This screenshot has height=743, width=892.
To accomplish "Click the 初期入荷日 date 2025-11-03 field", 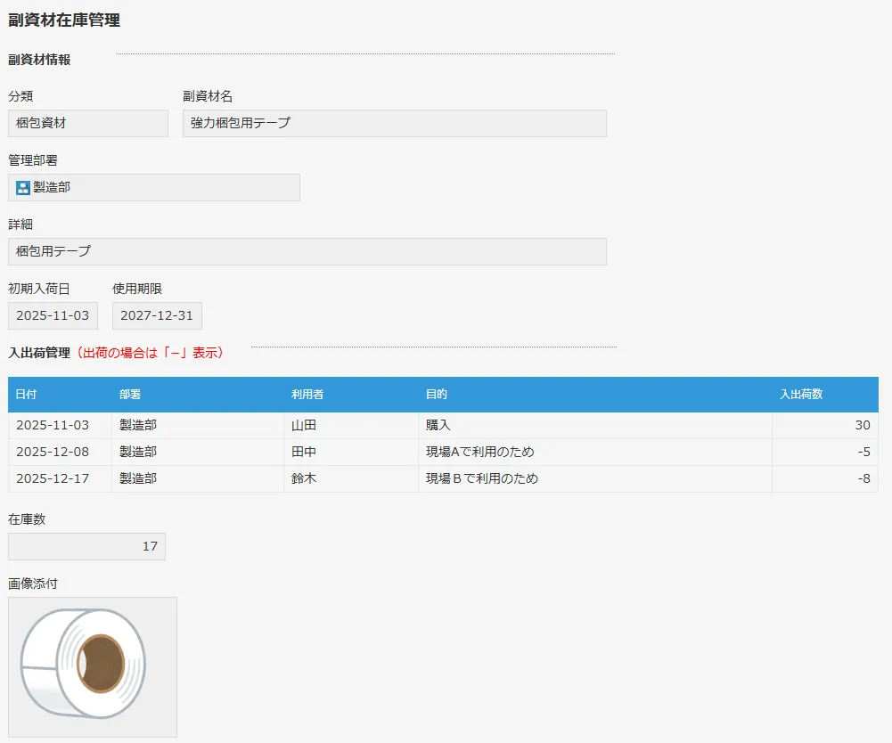I will tap(53, 315).
